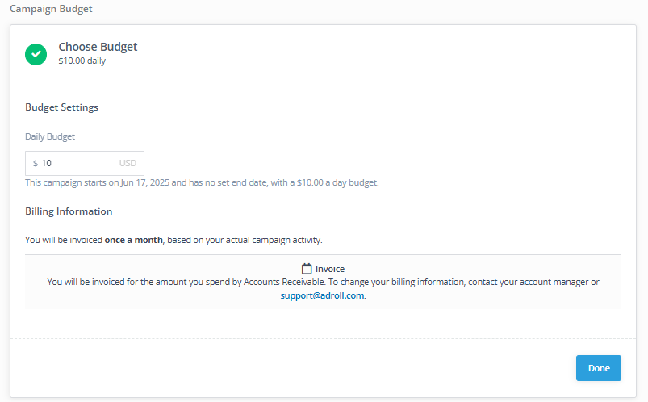Click the Done button
This screenshot has width=648, height=402.
click(598, 368)
